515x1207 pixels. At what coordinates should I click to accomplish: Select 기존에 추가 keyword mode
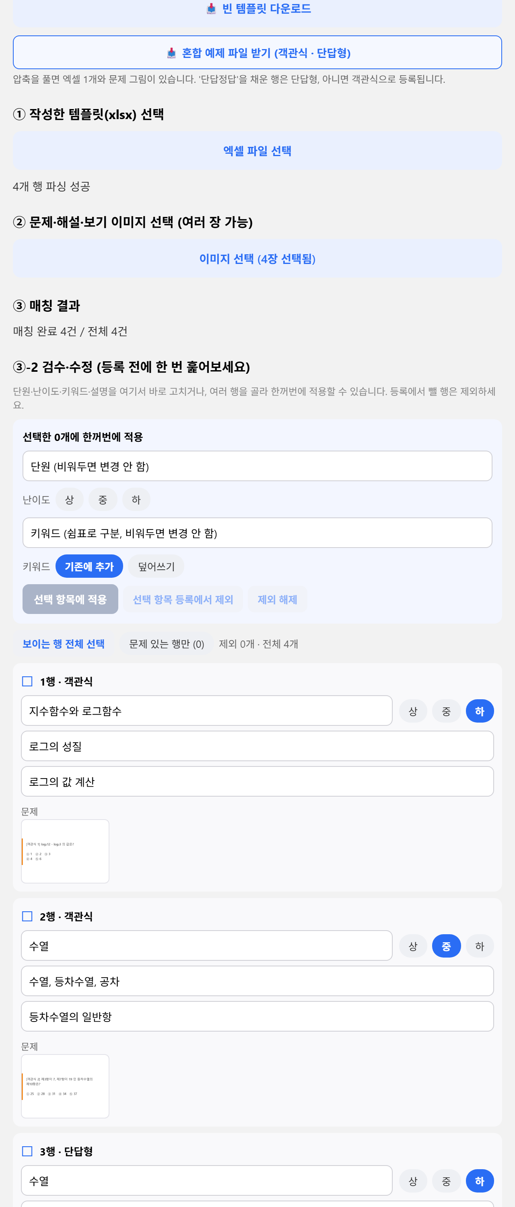89,566
